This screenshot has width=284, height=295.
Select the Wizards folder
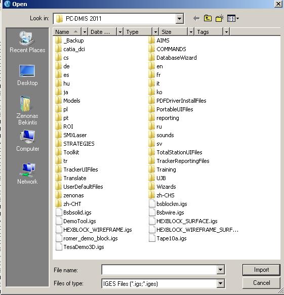(x=162, y=187)
